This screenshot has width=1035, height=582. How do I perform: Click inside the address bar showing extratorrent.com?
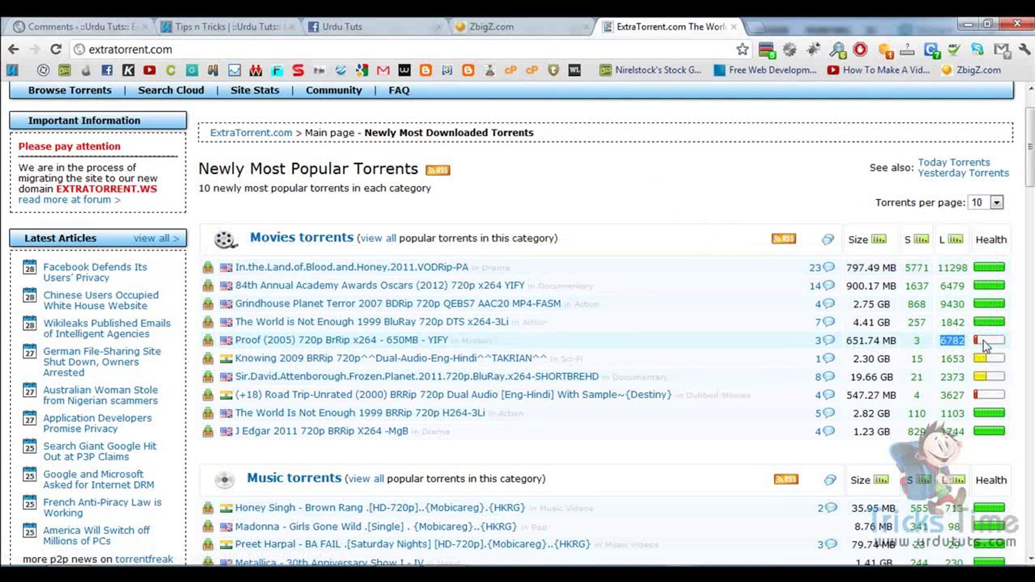[216, 49]
